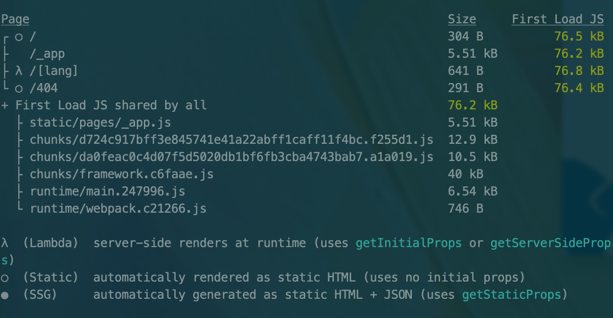Click the filled circle in the SSG legend

pos(5,295)
